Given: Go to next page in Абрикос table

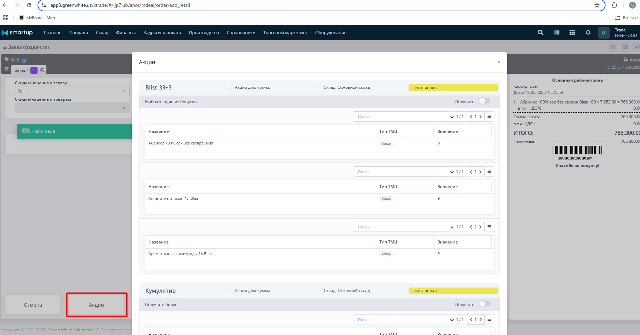Looking at the screenshot, I should tap(480, 116).
